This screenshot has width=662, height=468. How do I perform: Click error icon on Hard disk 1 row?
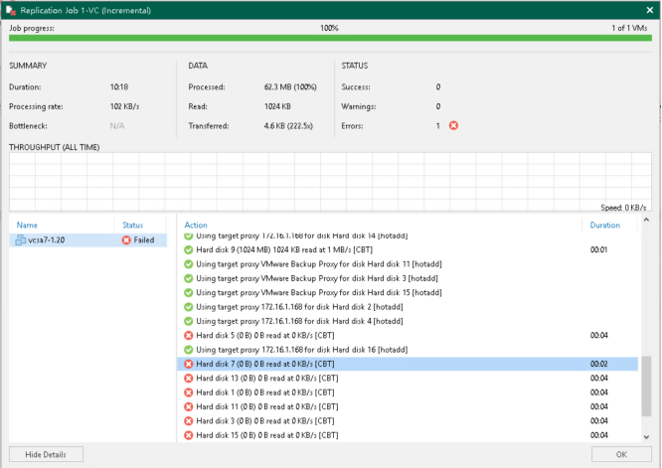pyautogui.click(x=188, y=392)
